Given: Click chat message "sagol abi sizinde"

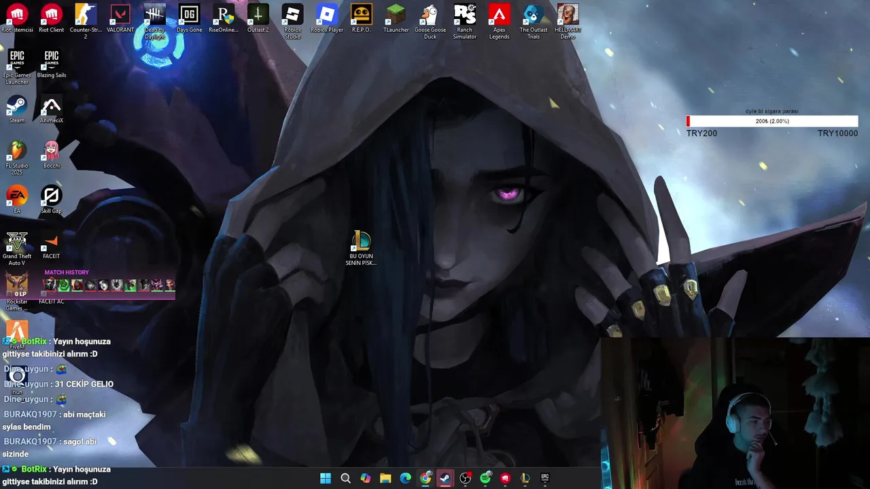Looking at the screenshot, I should (51, 448).
